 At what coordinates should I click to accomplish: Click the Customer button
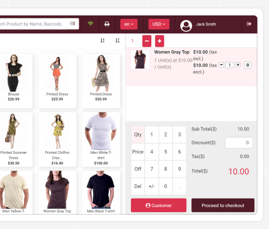tap(159, 205)
